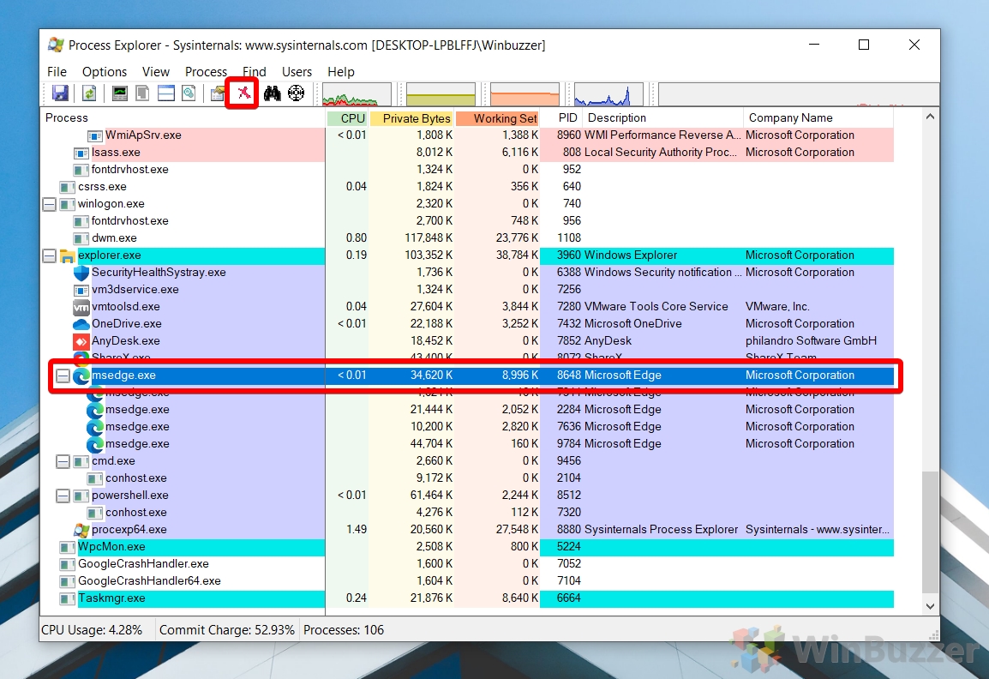Click the blue I/O history mini graph

pyautogui.click(x=608, y=94)
